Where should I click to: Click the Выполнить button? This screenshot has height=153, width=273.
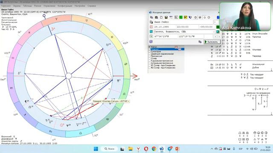pyautogui.click(x=212, y=42)
